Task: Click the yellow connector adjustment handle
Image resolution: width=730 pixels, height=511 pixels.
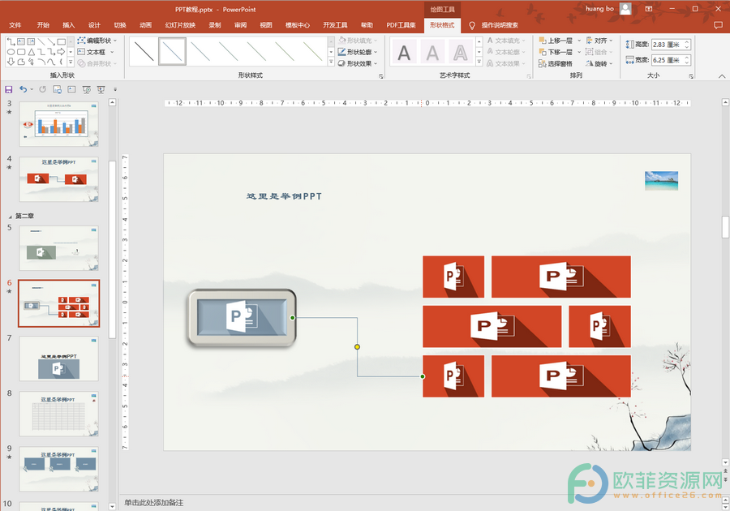Action: tap(357, 346)
